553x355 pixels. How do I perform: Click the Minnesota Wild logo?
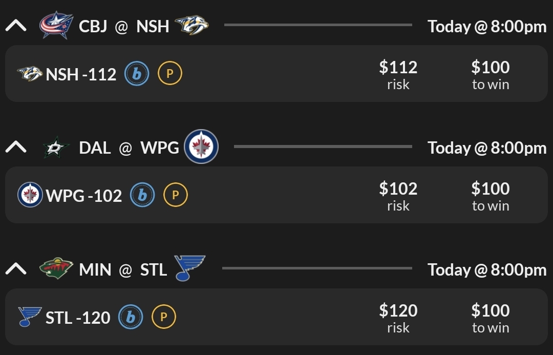click(x=56, y=269)
